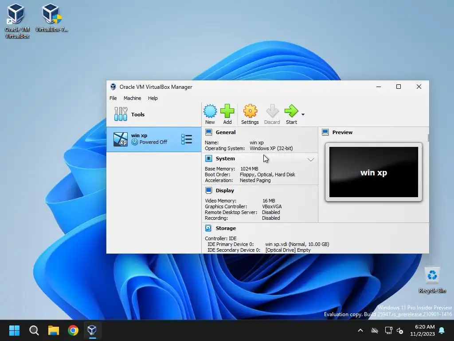
Task: Show hidden system tray icons chevron
Action: (x=360, y=330)
